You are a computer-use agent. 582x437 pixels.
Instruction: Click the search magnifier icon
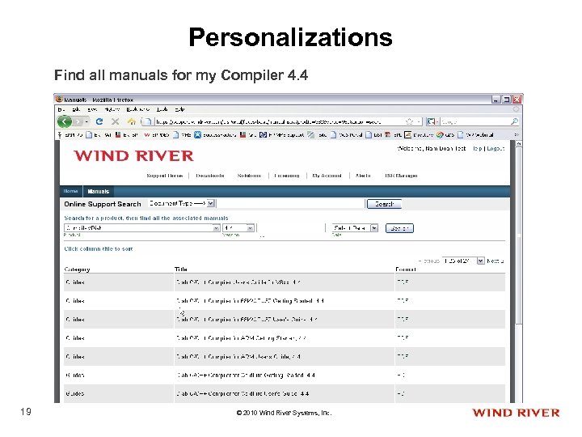coord(514,121)
